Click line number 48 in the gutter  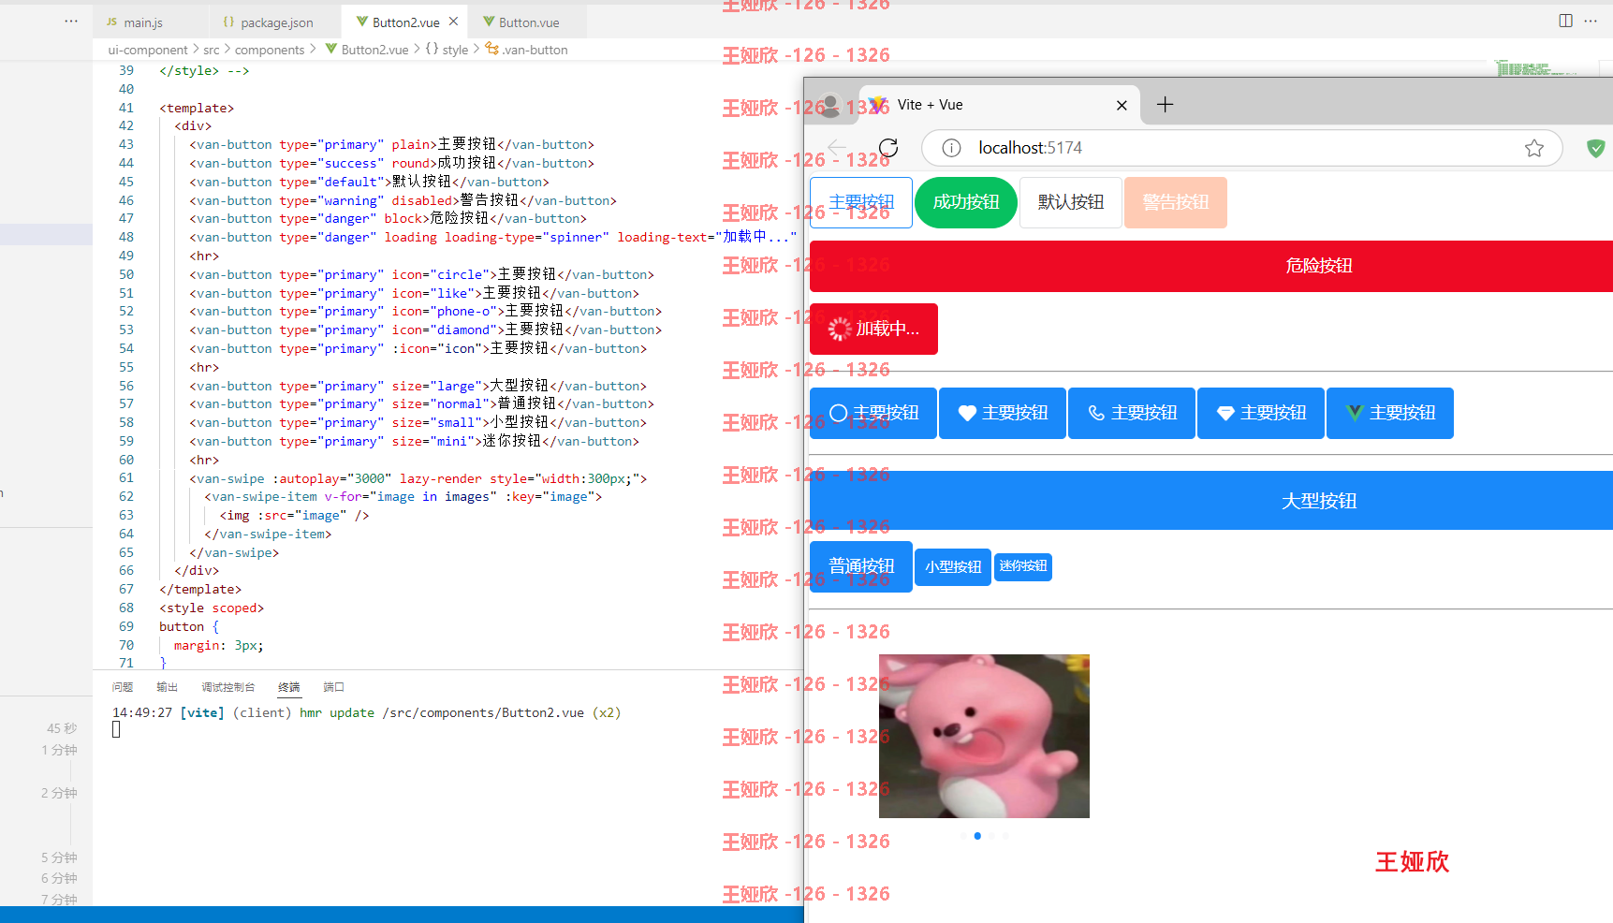(x=126, y=237)
